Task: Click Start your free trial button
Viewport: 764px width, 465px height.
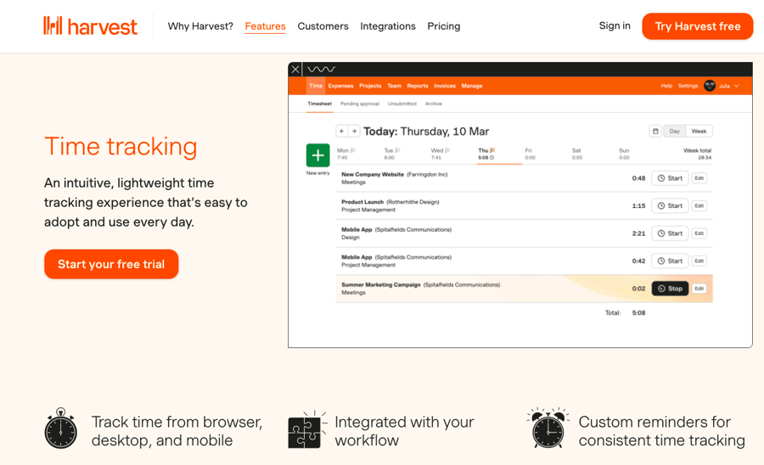Action: tap(111, 264)
